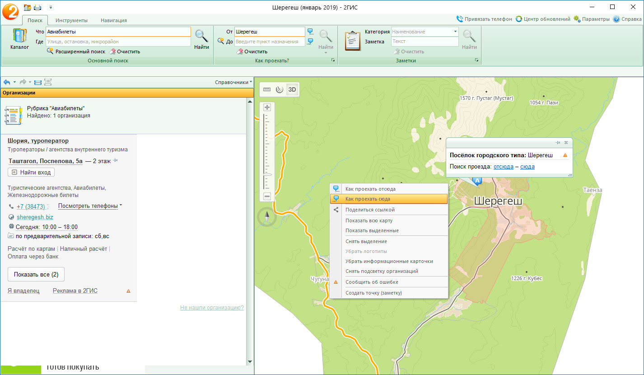Select Как проехать сюда in context menu
Image resolution: width=644 pixels, height=375 pixels.
click(x=389, y=199)
